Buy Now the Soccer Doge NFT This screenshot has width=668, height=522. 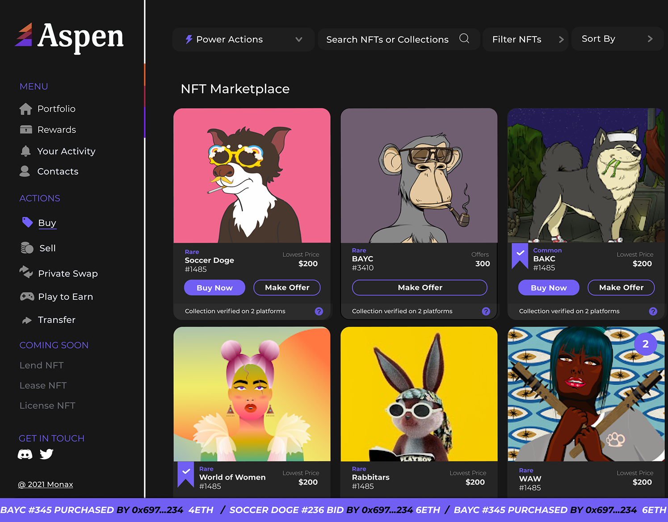pyautogui.click(x=214, y=288)
